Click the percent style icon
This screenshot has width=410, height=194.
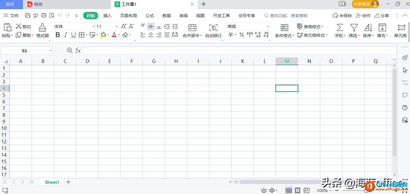pyautogui.click(x=242, y=35)
